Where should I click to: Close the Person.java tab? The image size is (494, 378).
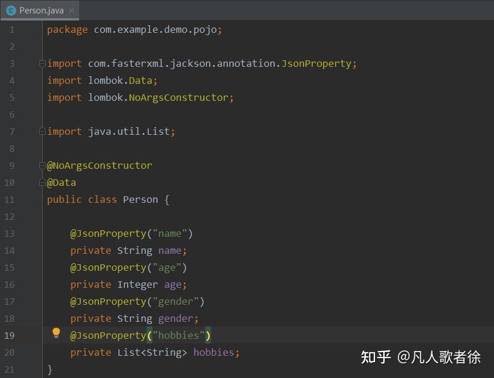pyautogui.click(x=71, y=10)
